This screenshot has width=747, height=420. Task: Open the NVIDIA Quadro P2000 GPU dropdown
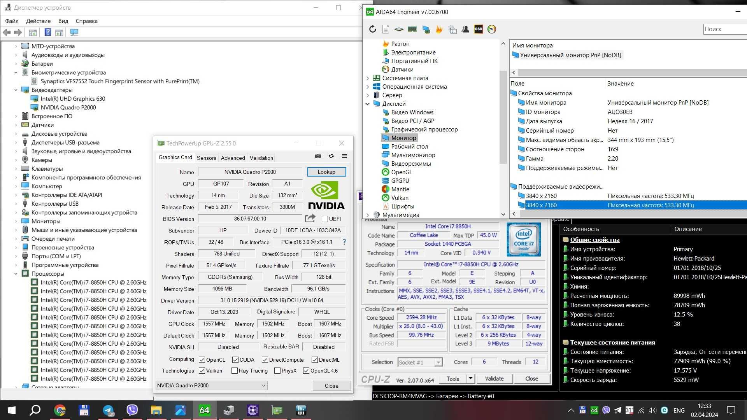pos(211,385)
